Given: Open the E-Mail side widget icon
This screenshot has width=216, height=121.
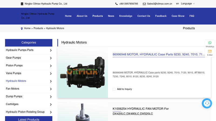Looking at the screenshot, I should (x=210, y=51).
